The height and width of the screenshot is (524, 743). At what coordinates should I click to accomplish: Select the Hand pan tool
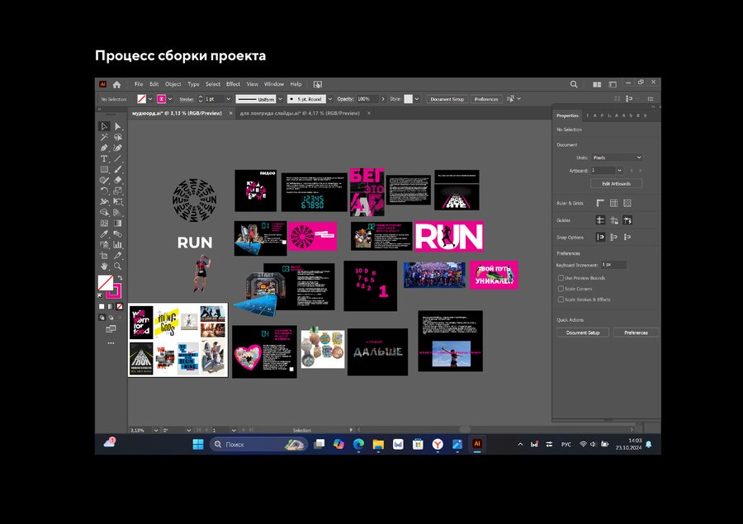coord(104,267)
